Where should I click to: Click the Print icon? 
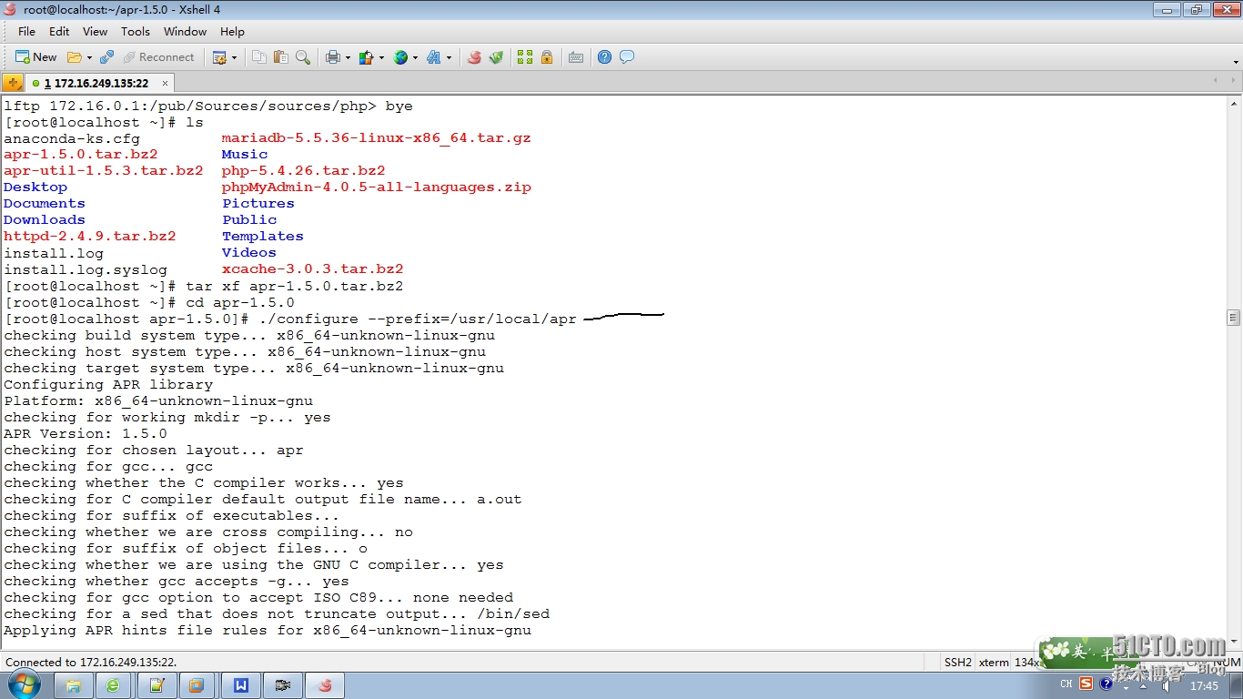[332, 57]
